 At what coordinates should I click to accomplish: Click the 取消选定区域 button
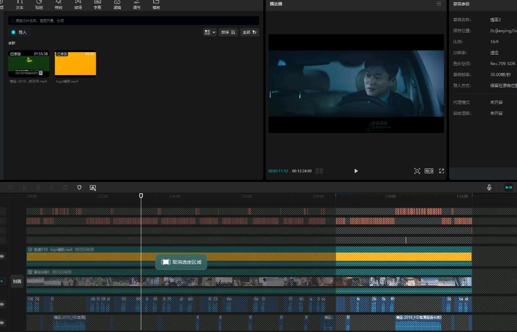tap(181, 262)
